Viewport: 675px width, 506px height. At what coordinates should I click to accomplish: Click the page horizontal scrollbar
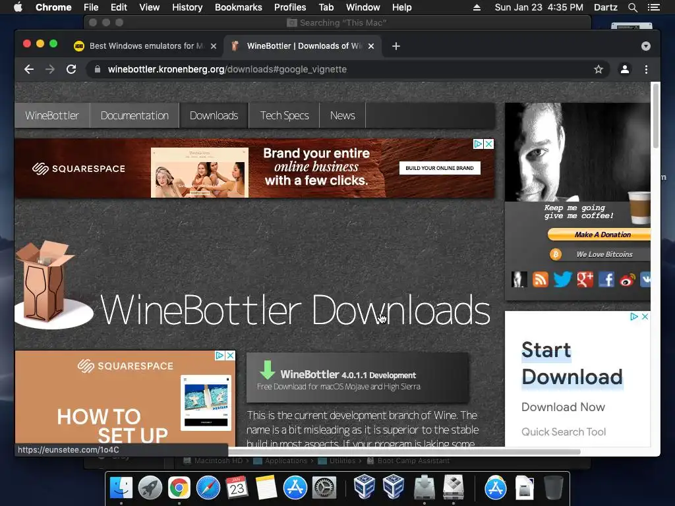tap(405, 451)
